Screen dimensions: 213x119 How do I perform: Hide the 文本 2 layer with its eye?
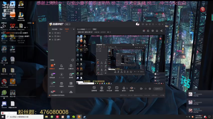click(50, 33)
